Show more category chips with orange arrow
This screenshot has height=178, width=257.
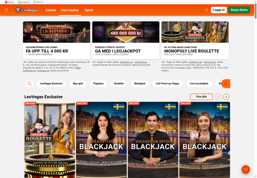[x=226, y=84]
